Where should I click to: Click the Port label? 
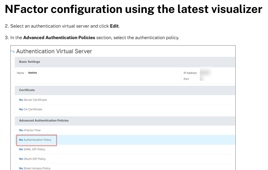186,79
